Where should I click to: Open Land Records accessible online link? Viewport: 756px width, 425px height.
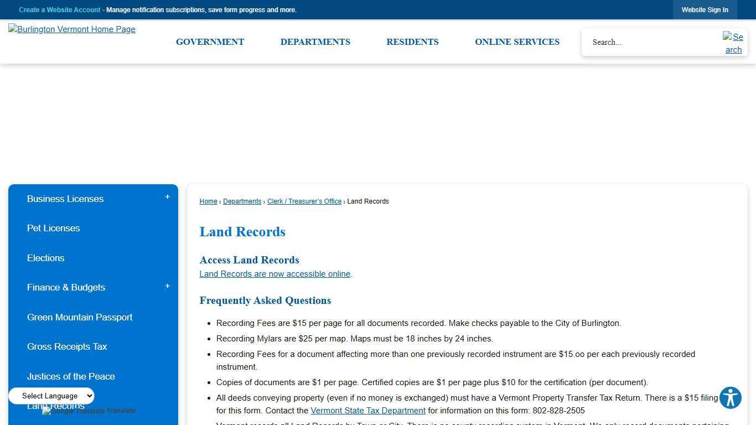[x=275, y=274]
